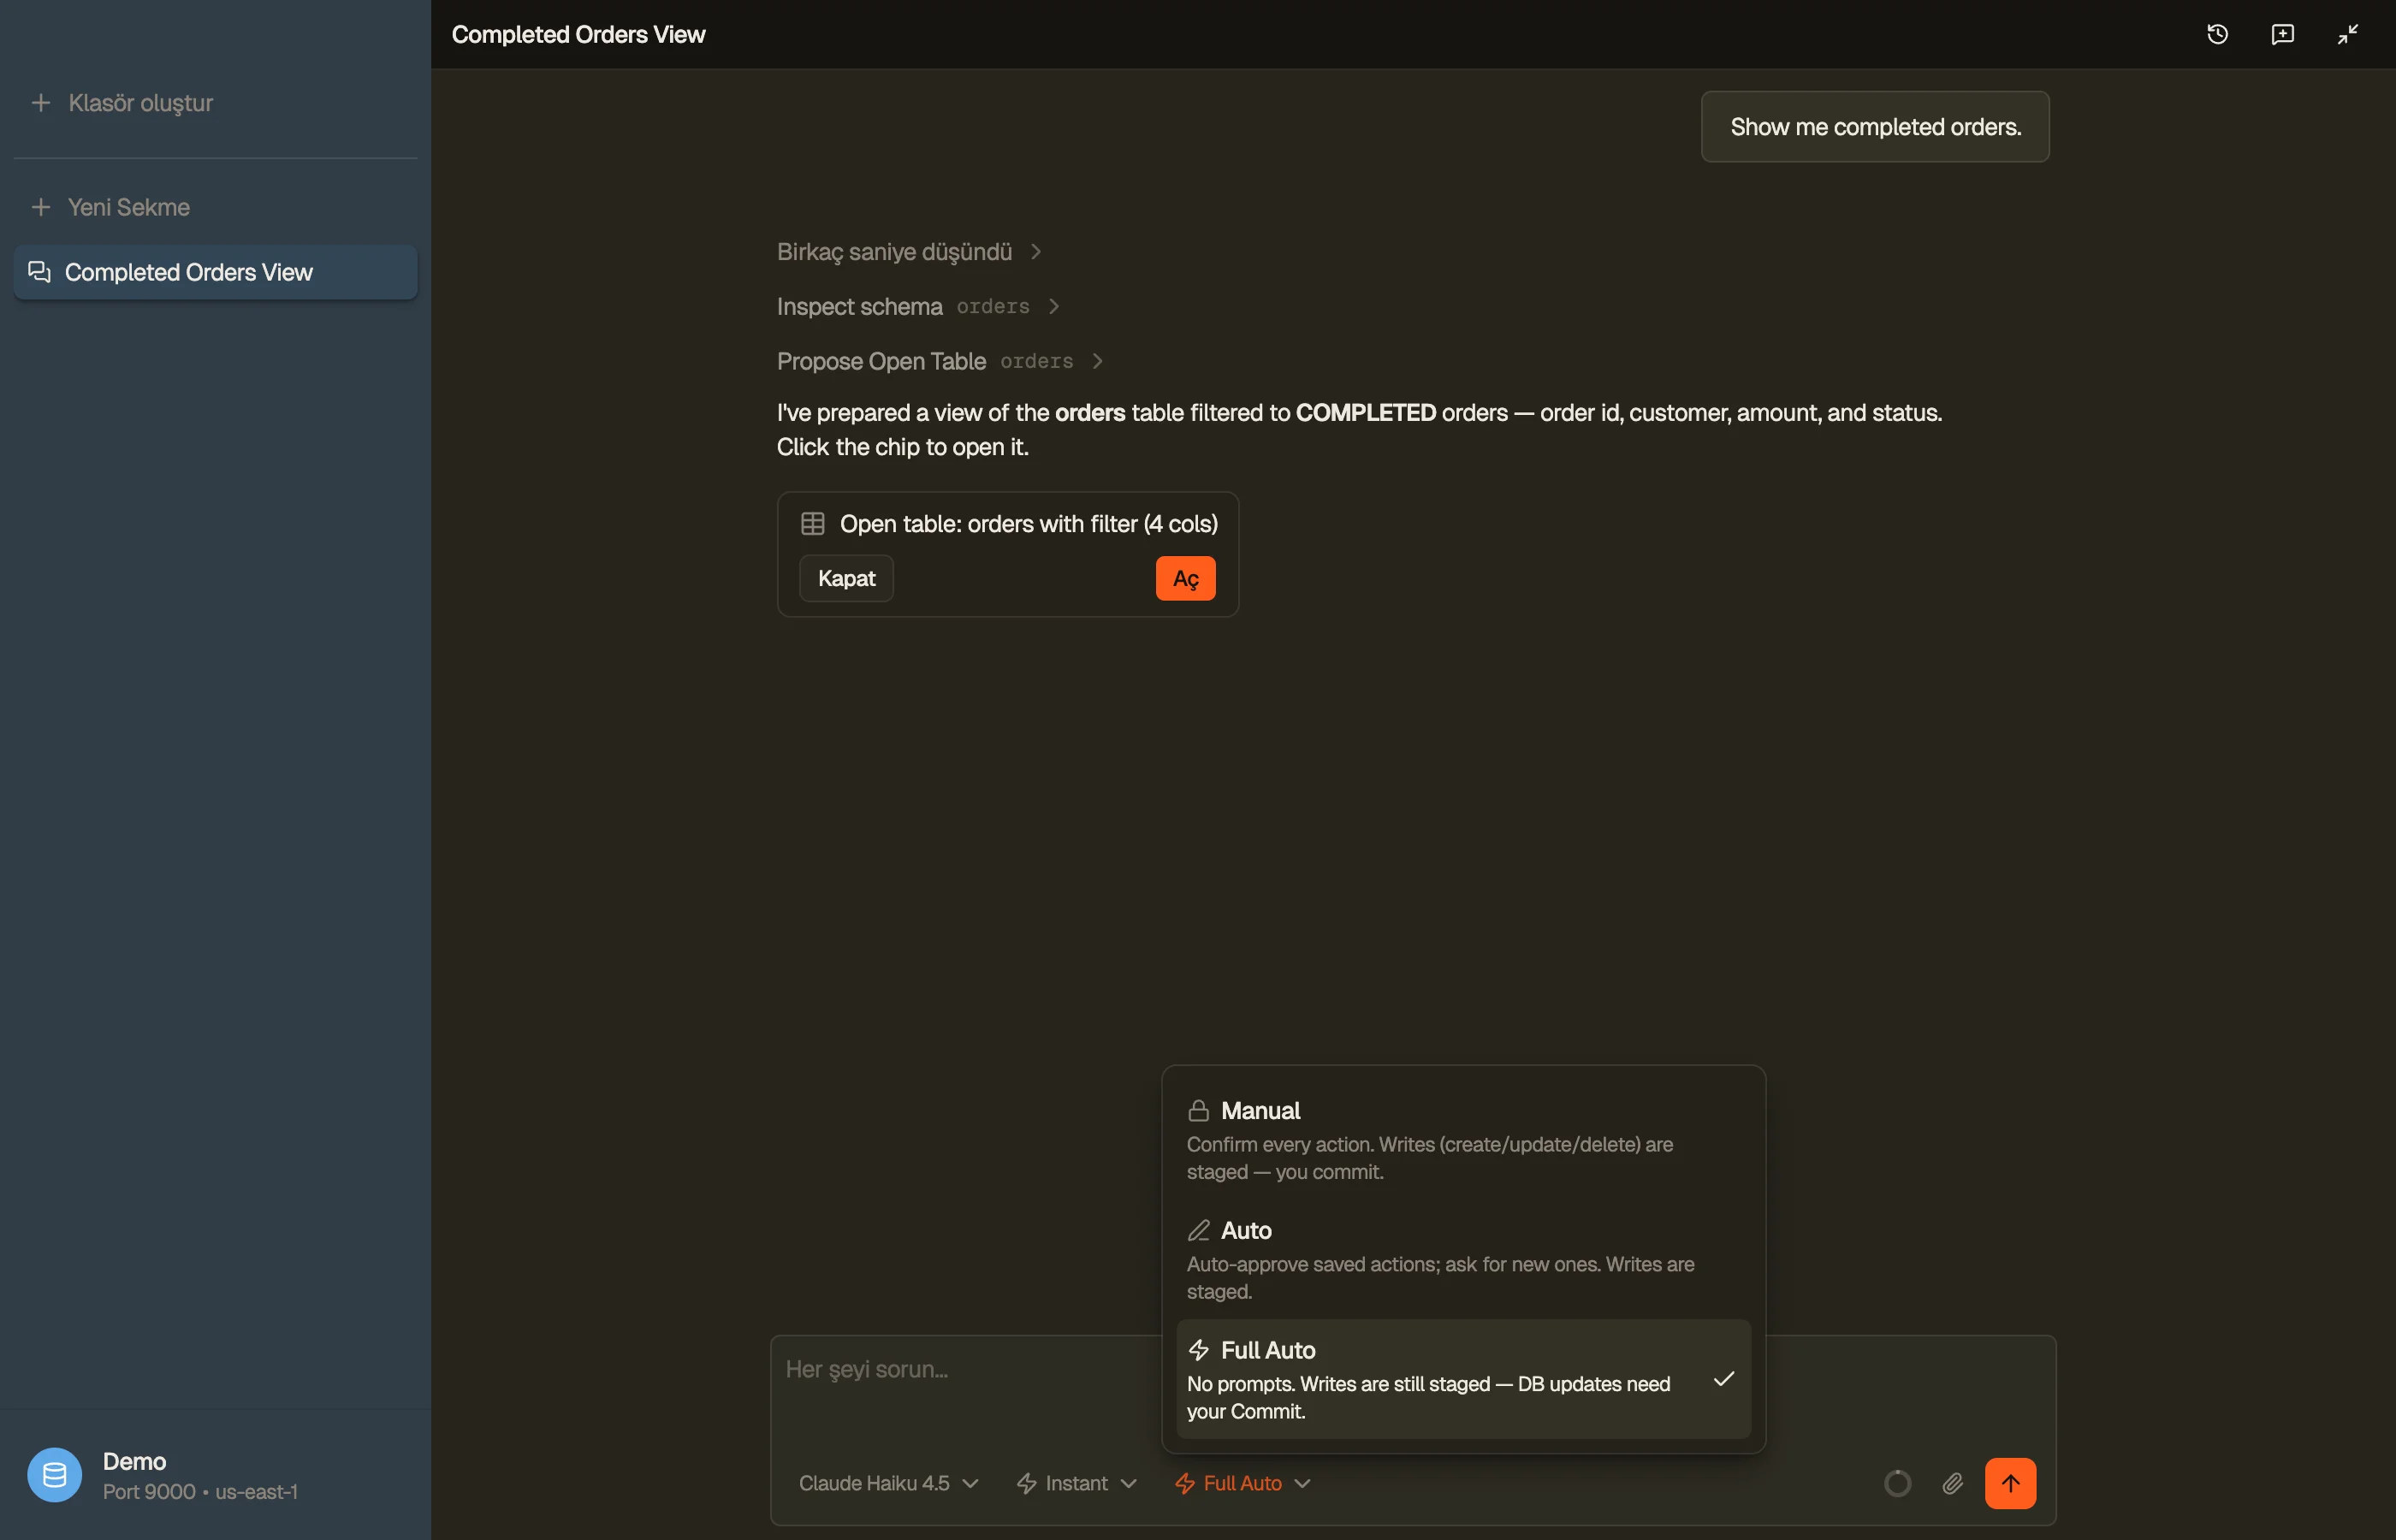The width and height of the screenshot is (2396, 1540).
Task: Click pencil icon next to Auto
Action: tap(1198, 1231)
